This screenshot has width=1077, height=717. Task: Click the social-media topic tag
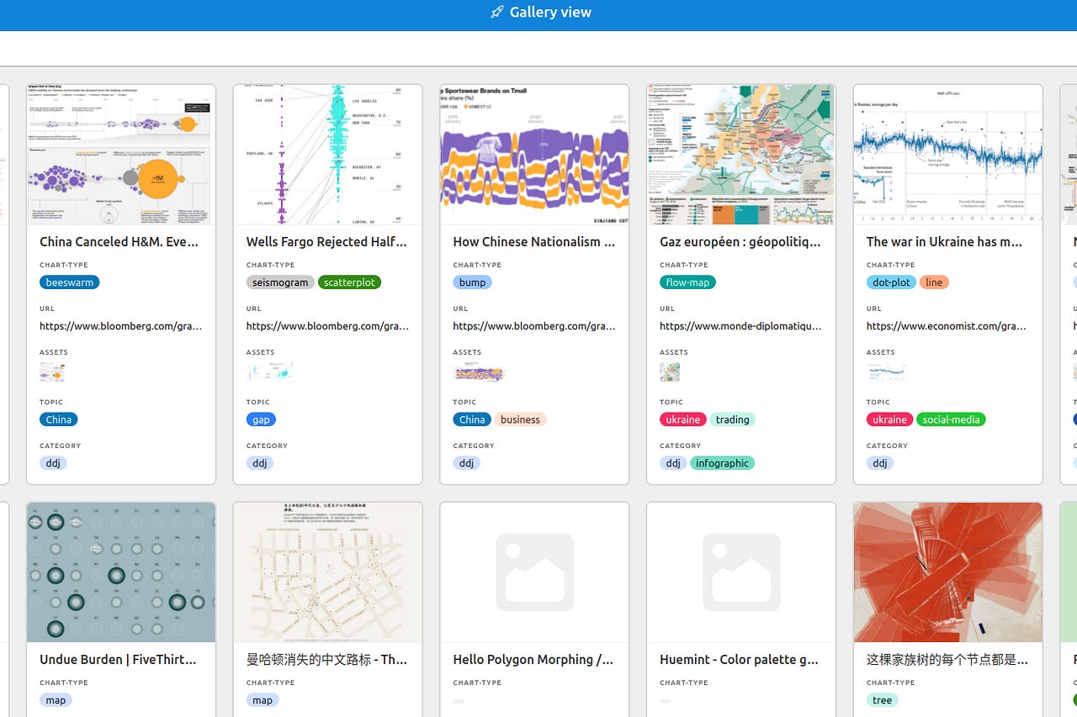[951, 419]
